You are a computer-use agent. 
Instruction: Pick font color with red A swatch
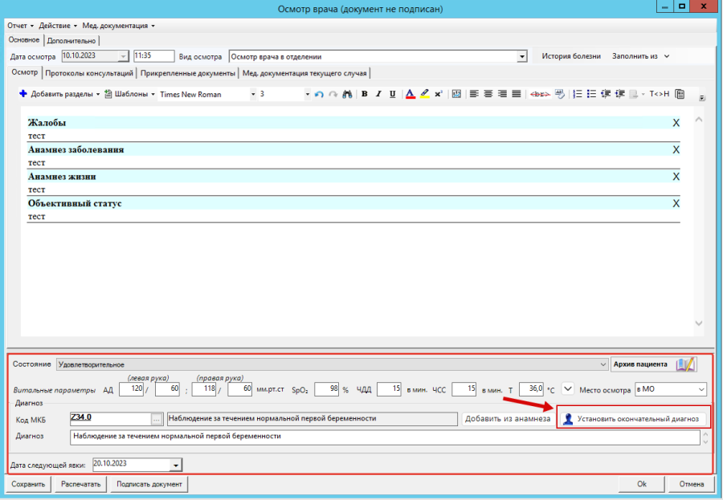pos(410,94)
